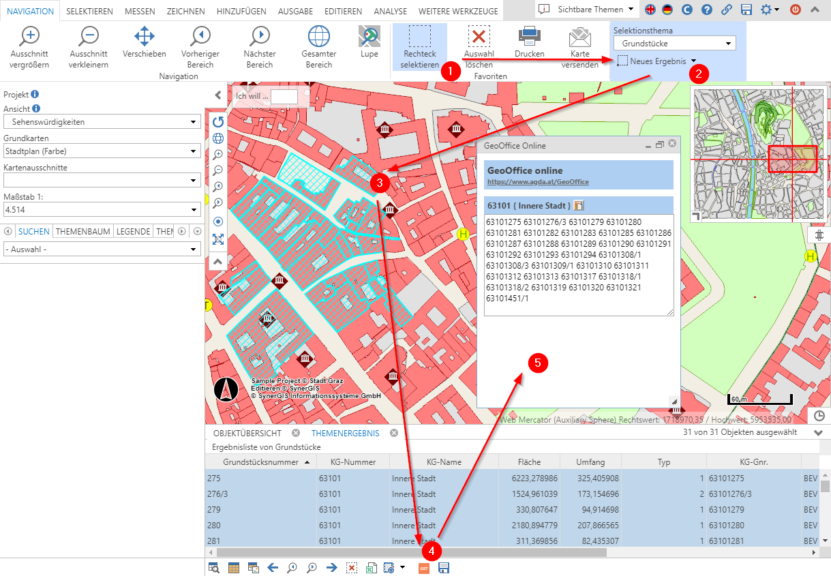Click the Auswahl löschen icon

point(479,37)
